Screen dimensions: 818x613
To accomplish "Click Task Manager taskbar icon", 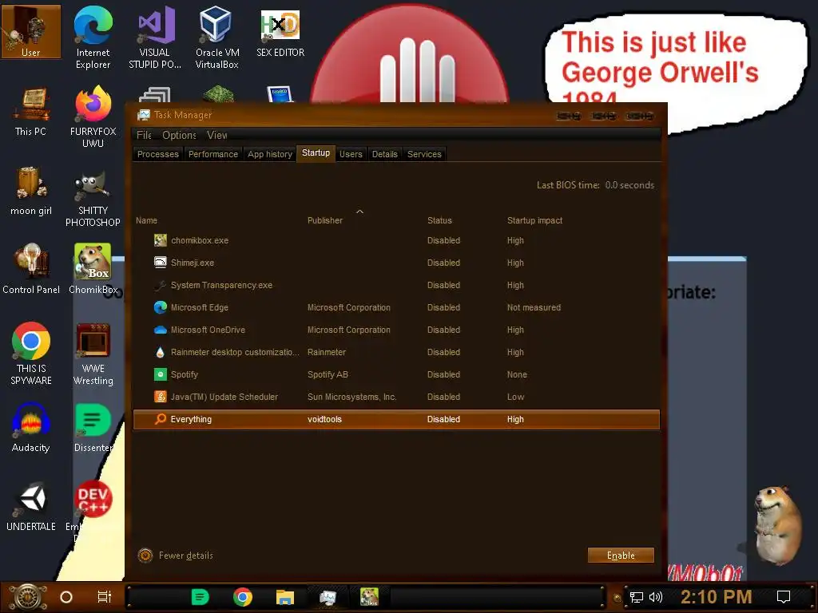I will tap(328, 597).
